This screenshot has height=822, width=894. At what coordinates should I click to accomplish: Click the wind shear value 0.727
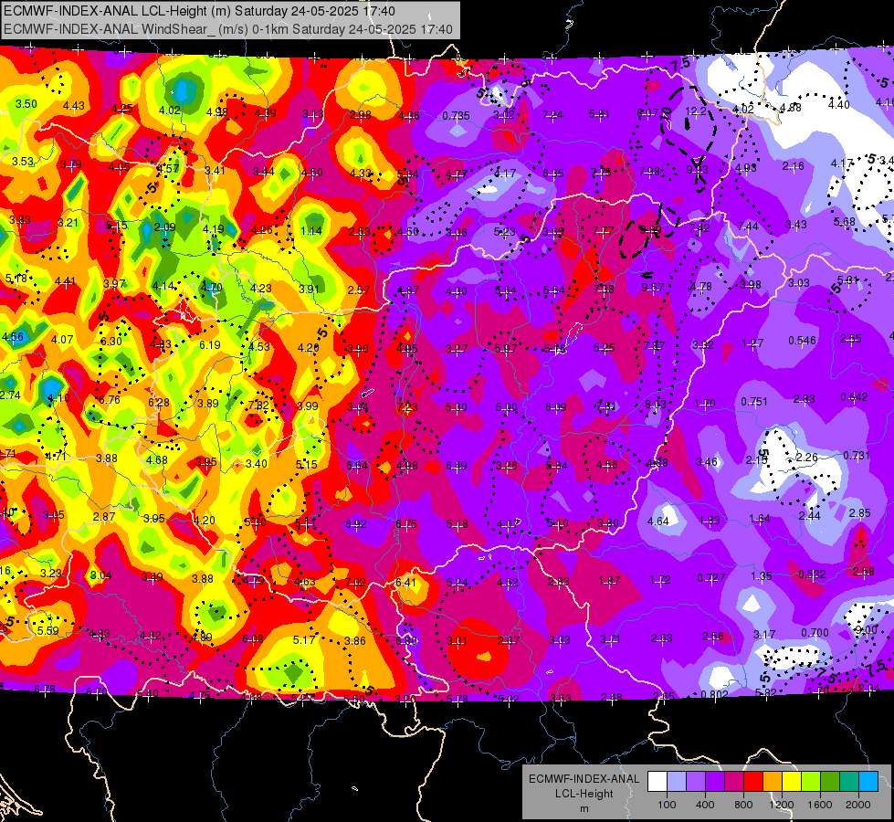point(711,578)
